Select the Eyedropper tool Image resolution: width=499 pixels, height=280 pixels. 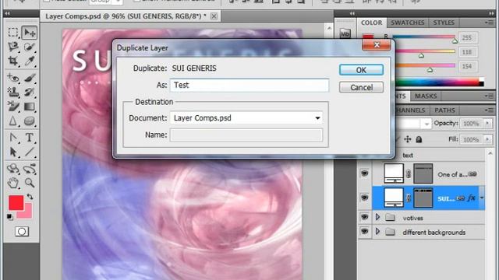30,61
